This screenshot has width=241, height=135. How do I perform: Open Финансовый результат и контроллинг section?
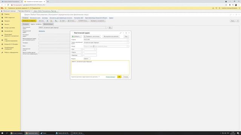(x=11, y=35)
